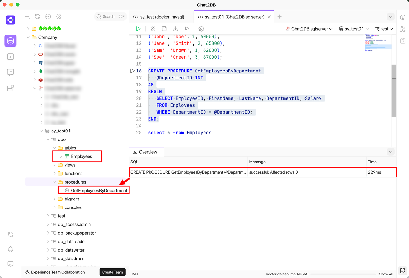The width and height of the screenshot is (409, 278).
Task: Open the dashboard chart sidebar icon
Action: click(x=11, y=56)
